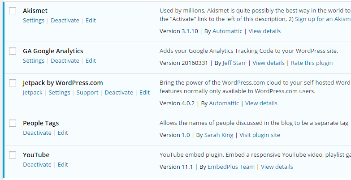Open Akismet Settings link
The height and width of the screenshot is (180, 351).
tap(34, 21)
